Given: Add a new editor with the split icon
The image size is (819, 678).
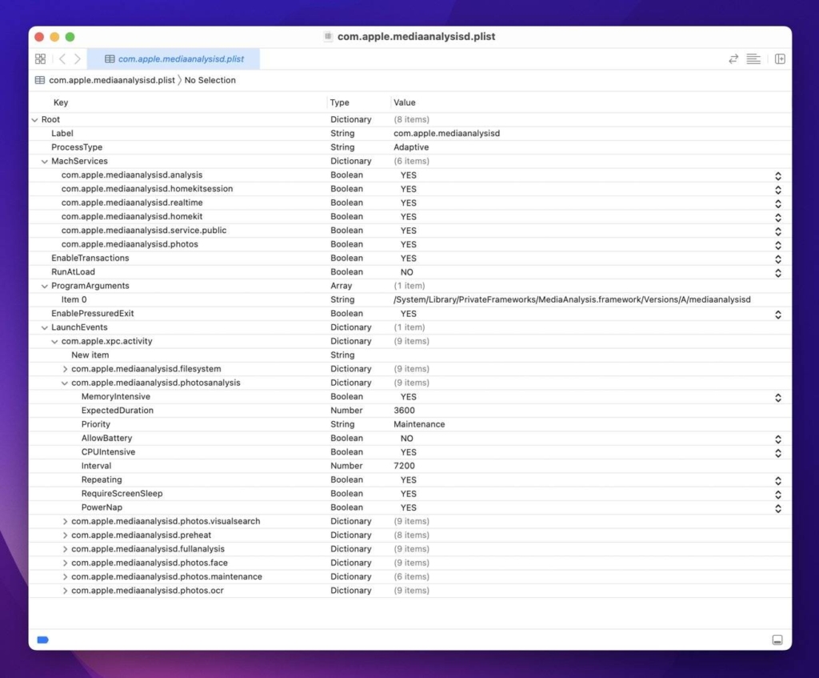Looking at the screenshot, I should (780, 58).
